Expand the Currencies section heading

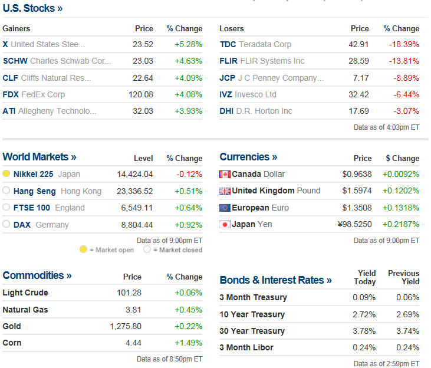click(x=248, y=157)
